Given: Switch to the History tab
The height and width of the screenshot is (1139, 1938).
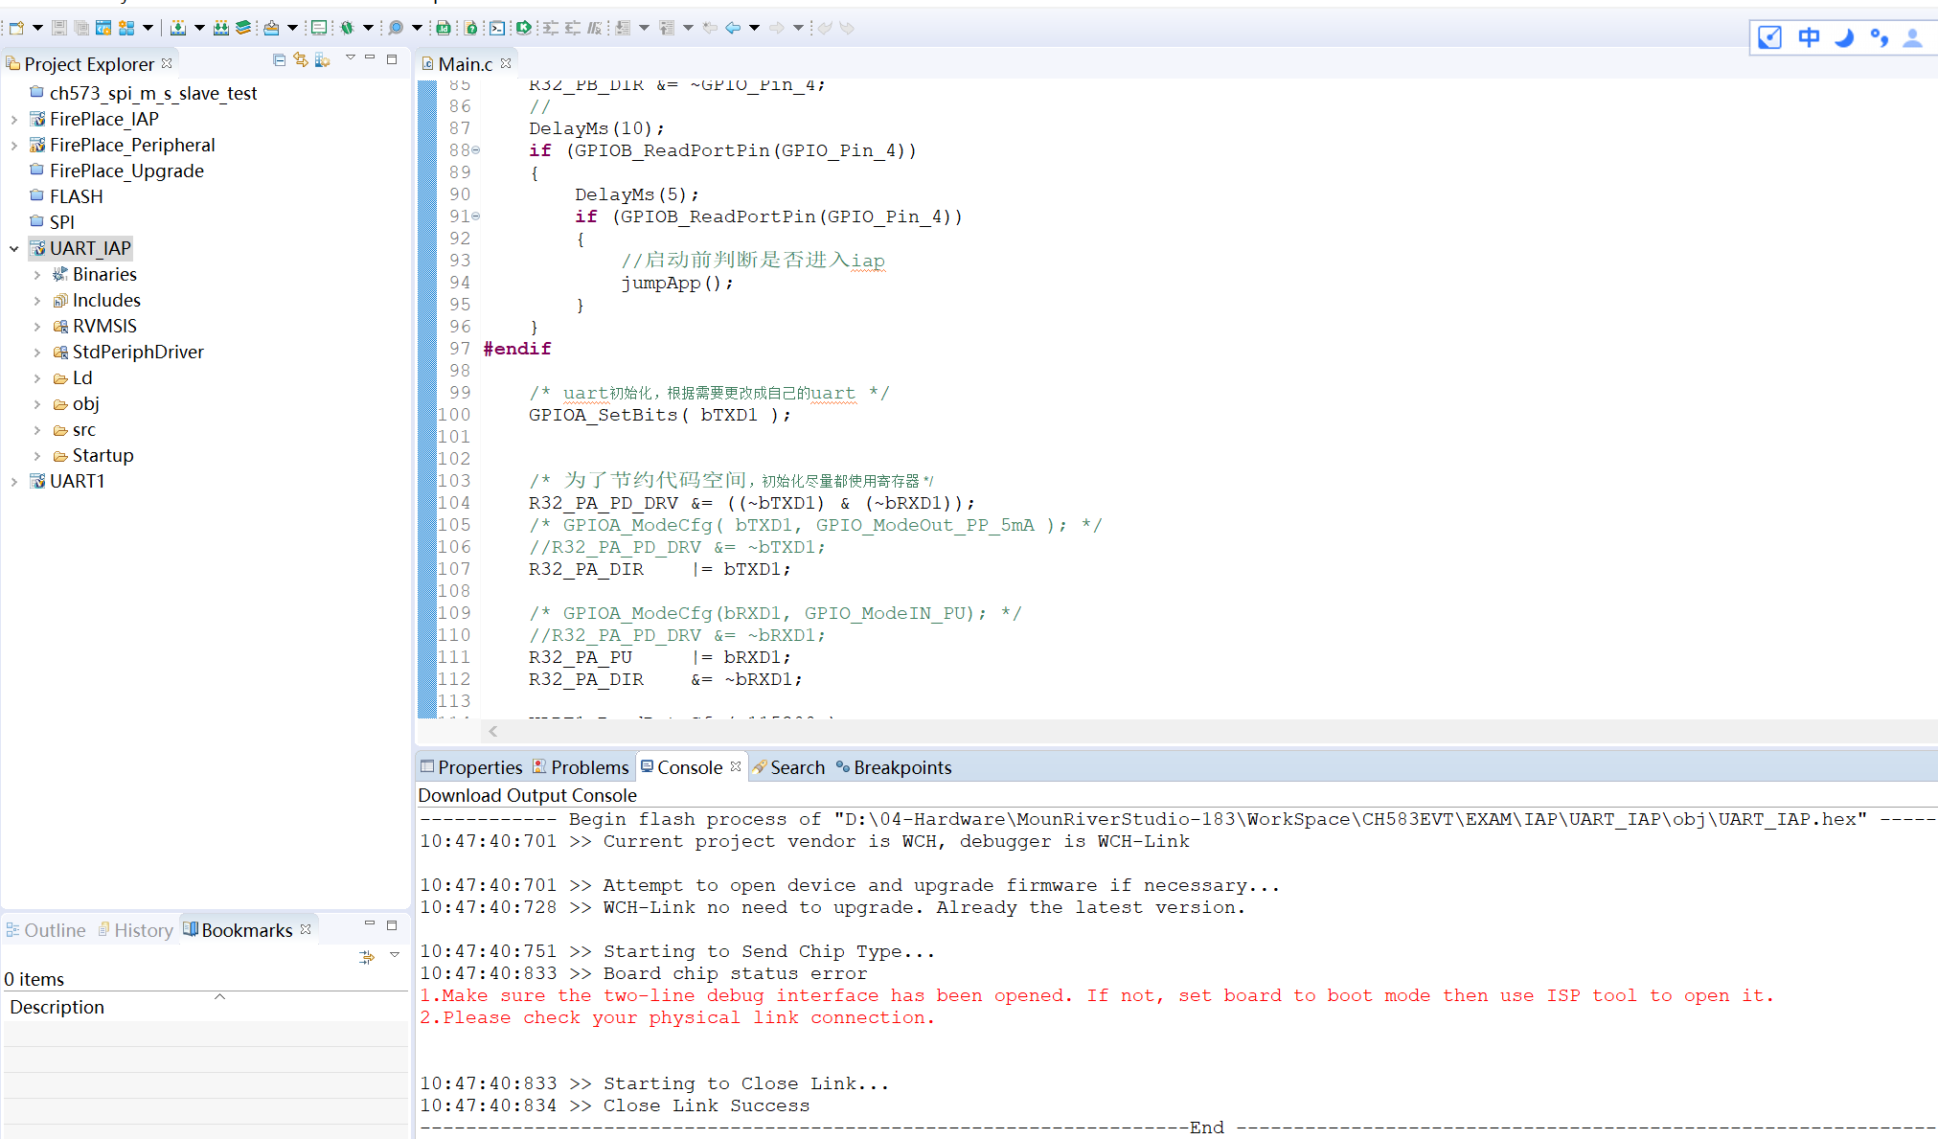Looking at the screenshot, I should click(x=135, y=930).
